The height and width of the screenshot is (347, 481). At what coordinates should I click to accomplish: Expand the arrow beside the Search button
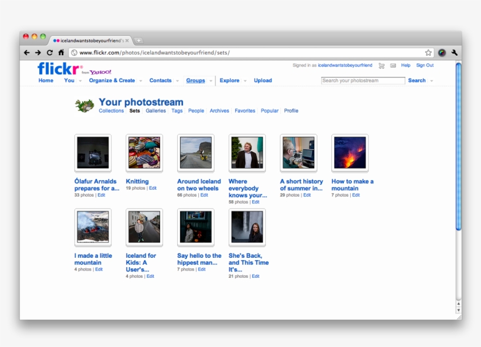click(x=431, y=80)
